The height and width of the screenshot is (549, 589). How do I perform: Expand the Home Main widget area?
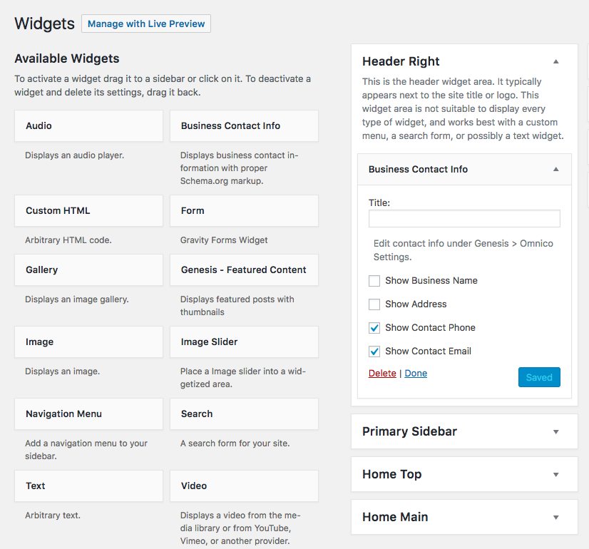(556, 518)
